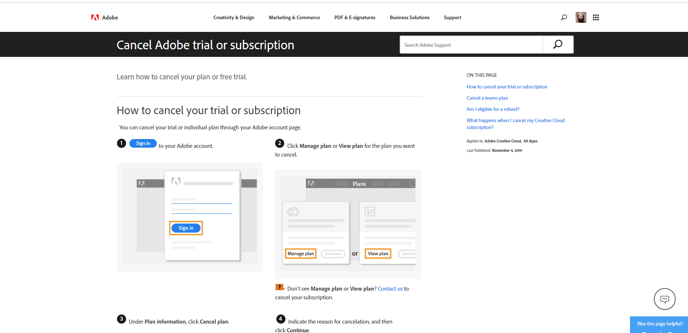
Task: Go to Am I eligible for a refund
Action: (493, 109)
